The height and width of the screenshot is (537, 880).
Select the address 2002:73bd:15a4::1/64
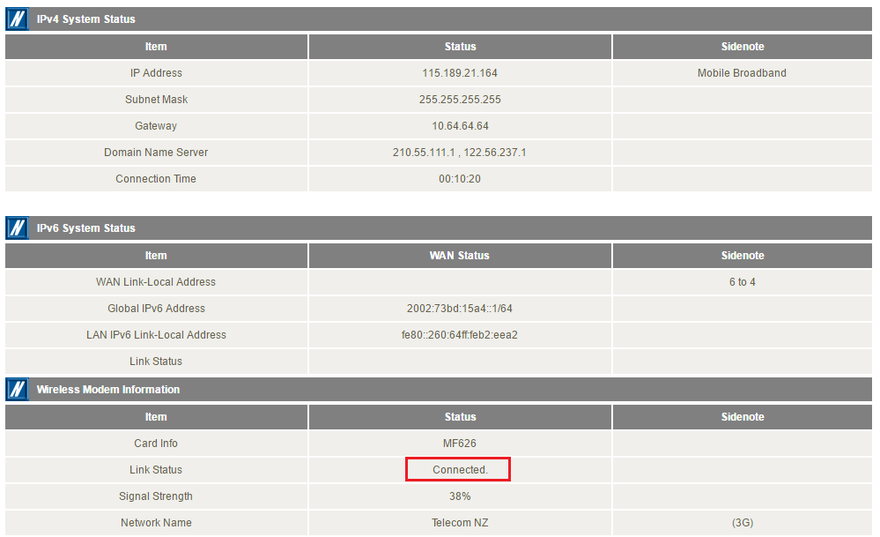pos(460,309)
